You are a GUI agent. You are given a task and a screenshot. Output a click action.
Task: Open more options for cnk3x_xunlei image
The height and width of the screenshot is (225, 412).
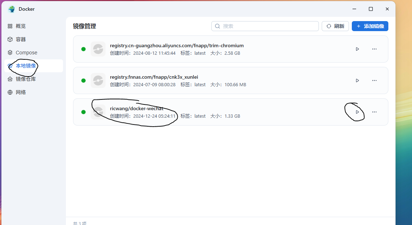pos(374,80)
